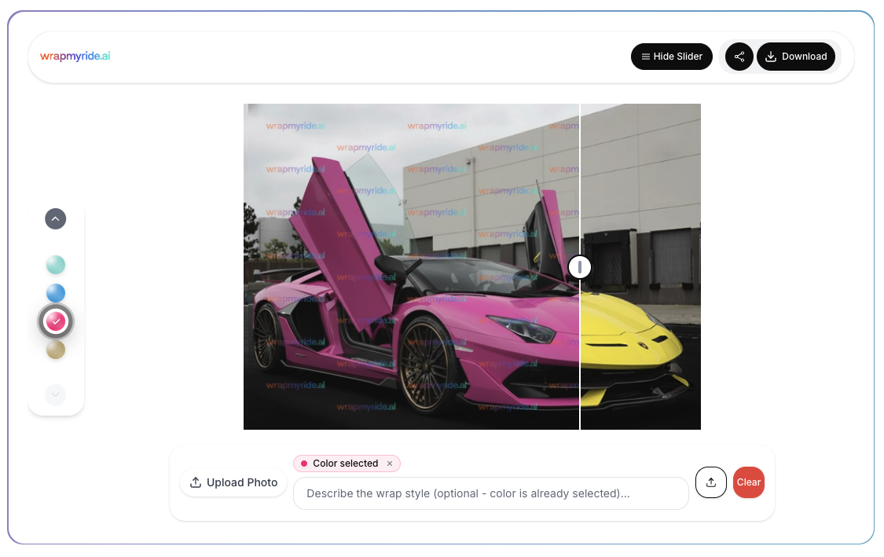Click the share icon button
Screen dimensions: 884x557
[739, 57]
